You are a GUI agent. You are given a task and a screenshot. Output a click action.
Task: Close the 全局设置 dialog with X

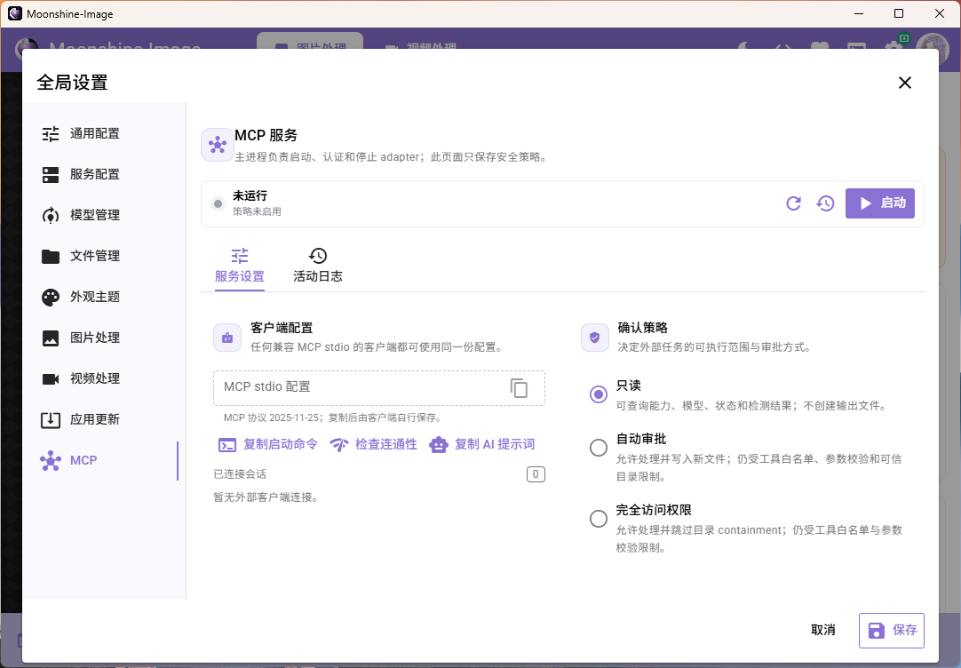[x=905, y=83]
